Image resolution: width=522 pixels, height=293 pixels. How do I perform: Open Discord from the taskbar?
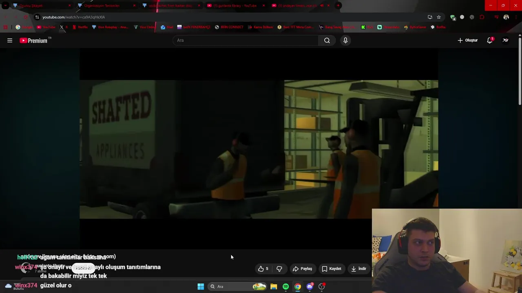(310, 286)
